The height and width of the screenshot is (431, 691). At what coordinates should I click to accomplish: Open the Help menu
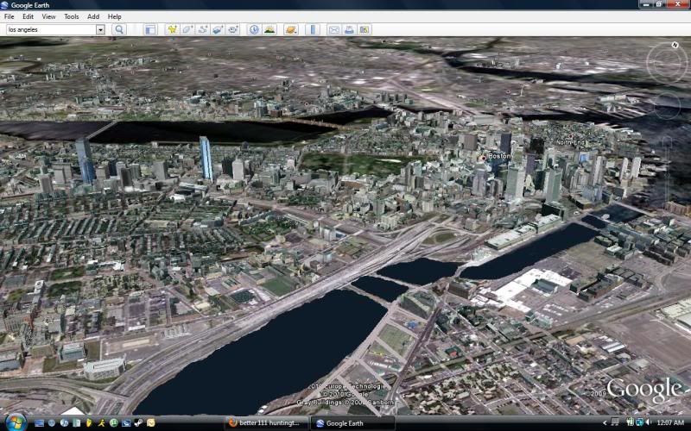(115, 16)
